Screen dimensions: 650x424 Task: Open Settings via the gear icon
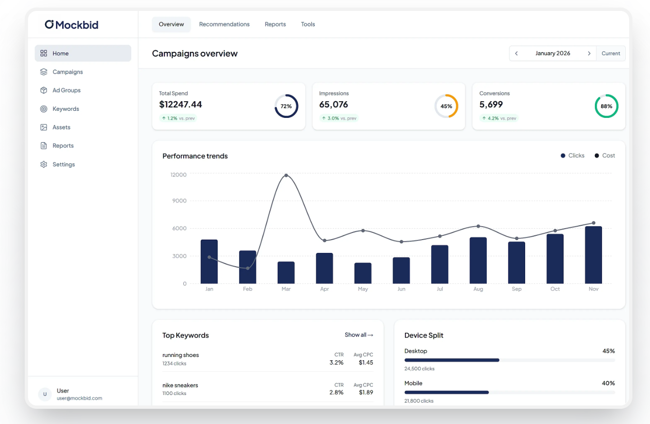click(x=43, y=164)
